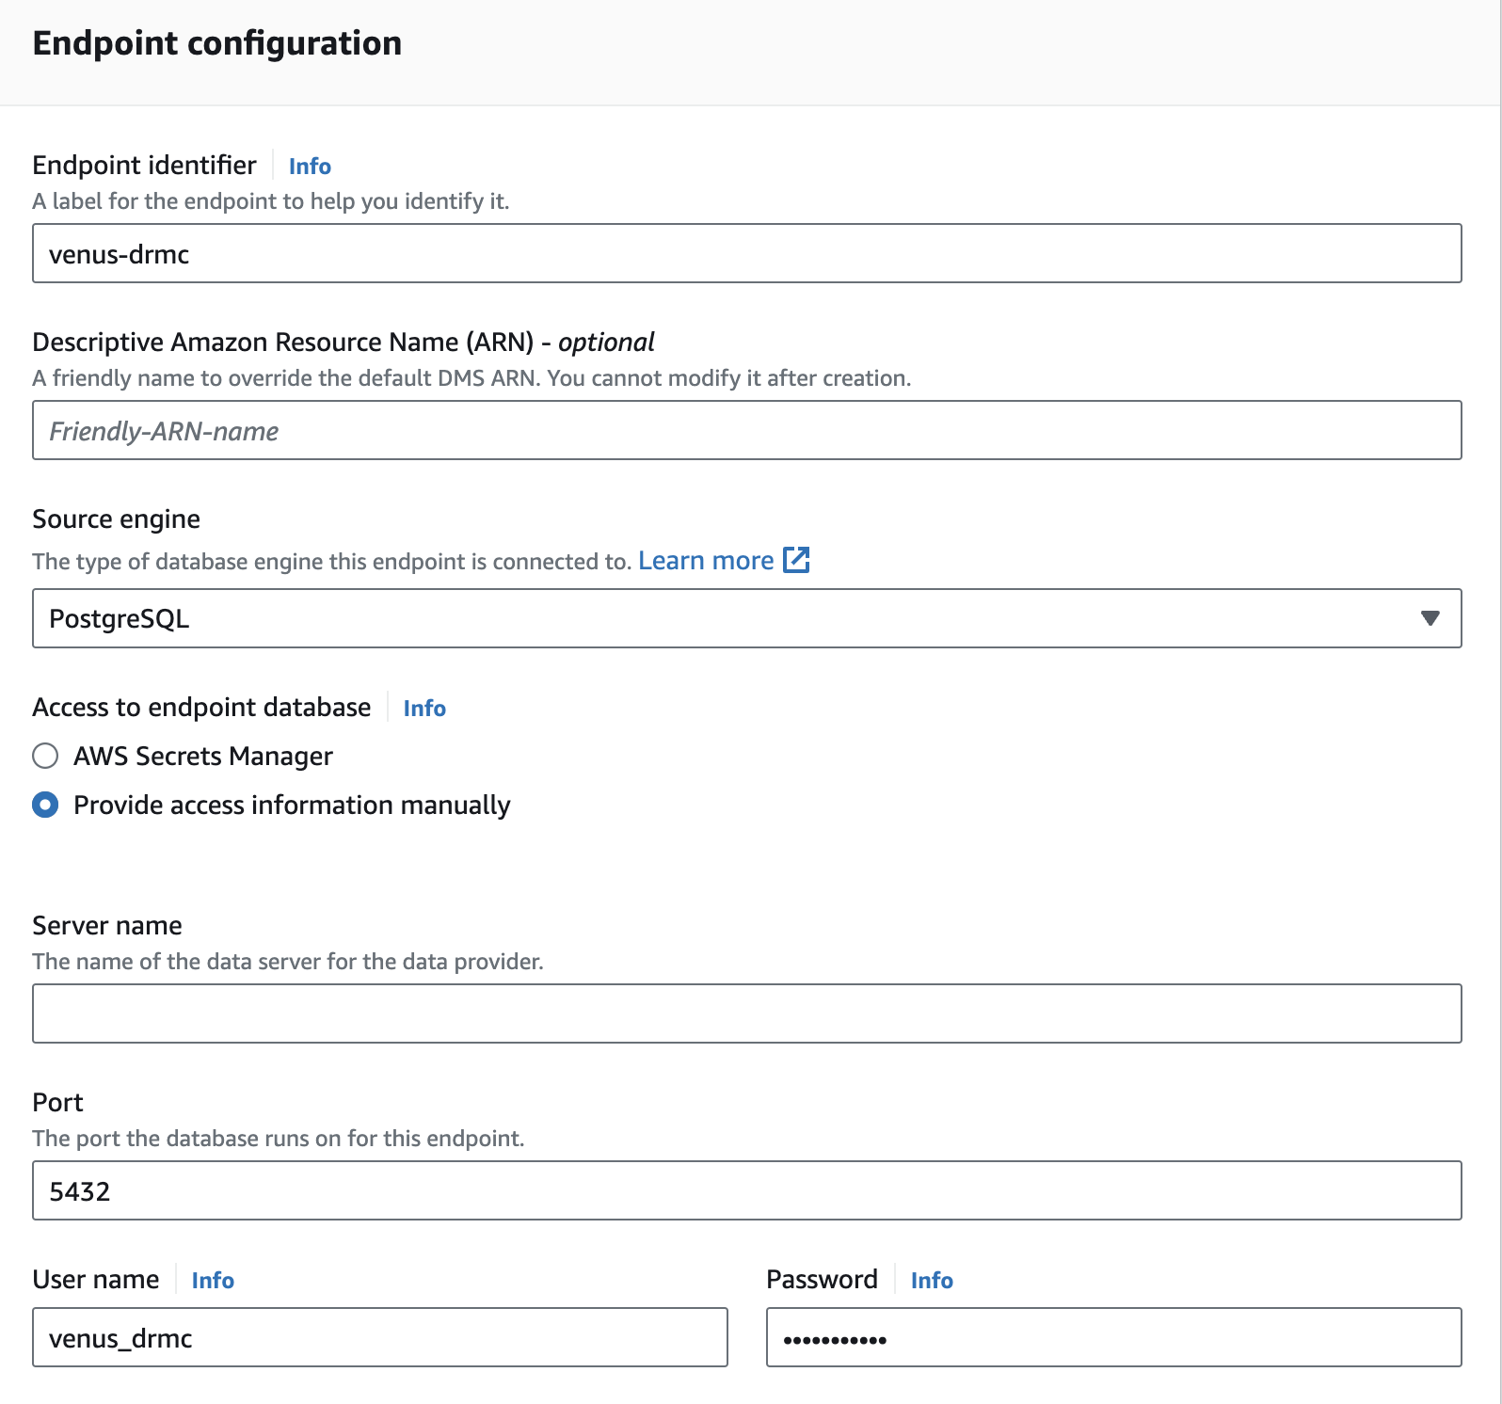
Task: Click the Provide access information manually label
Action: click(292, 806)
